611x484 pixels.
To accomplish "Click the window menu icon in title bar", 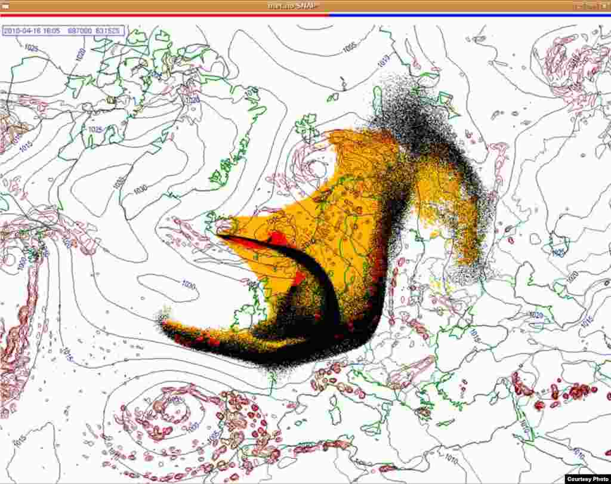I will (x=5, y=5).
